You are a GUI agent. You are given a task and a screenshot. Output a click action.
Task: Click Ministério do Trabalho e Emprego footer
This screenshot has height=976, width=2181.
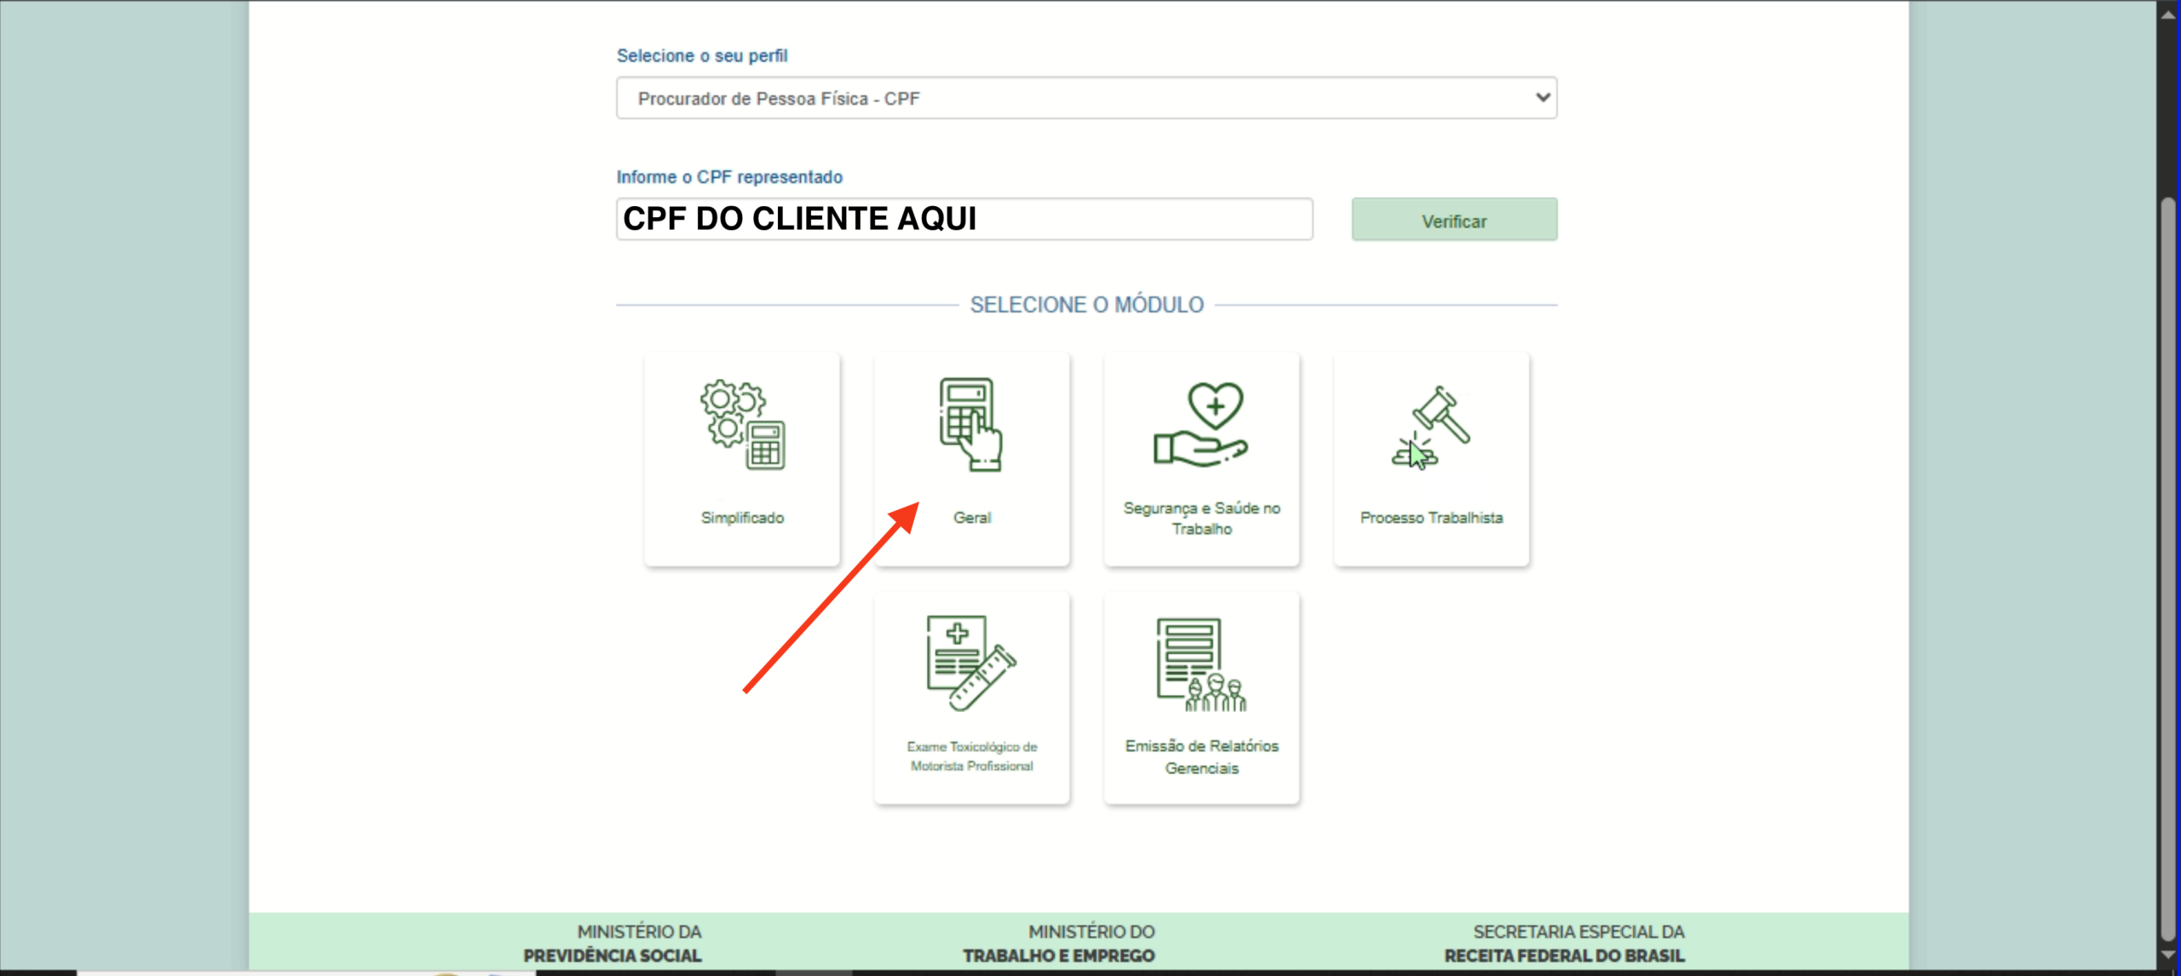pos(1059,944)
